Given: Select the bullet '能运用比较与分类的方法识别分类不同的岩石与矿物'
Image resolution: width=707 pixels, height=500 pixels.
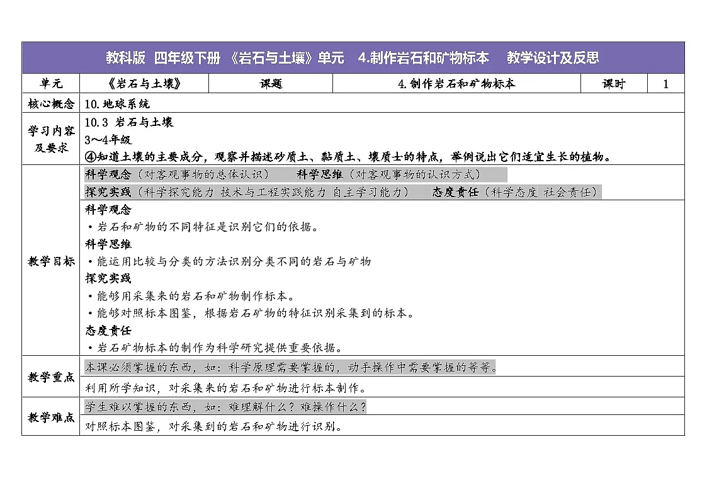Looking at the screenshot, I should pyautogui.click(x=229, y=261).
